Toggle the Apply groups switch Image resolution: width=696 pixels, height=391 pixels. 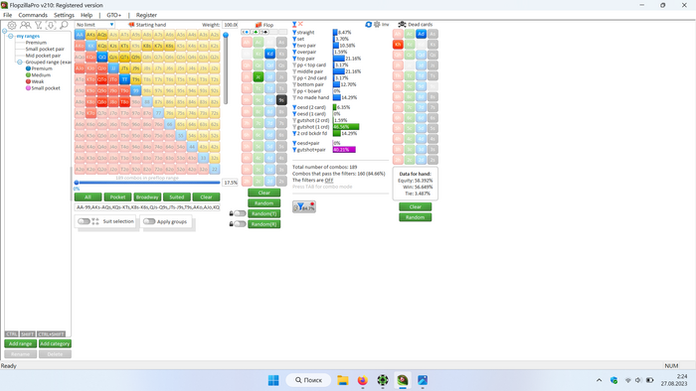click(149, 221)
